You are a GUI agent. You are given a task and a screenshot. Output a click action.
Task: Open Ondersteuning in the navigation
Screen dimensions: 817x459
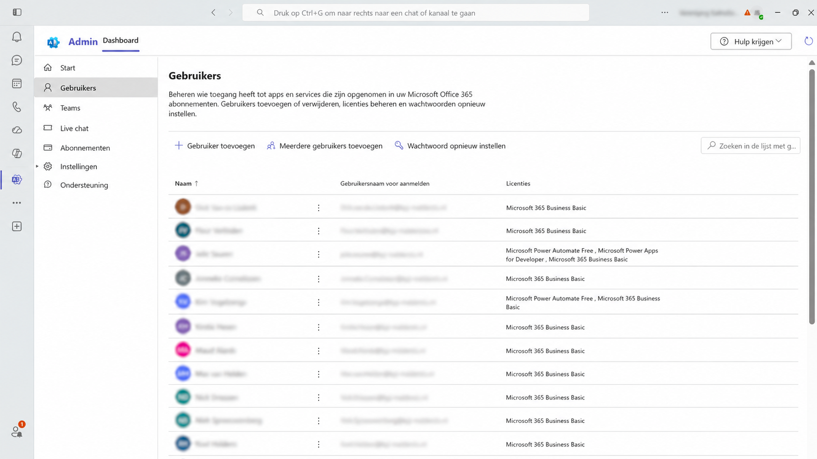96,185
